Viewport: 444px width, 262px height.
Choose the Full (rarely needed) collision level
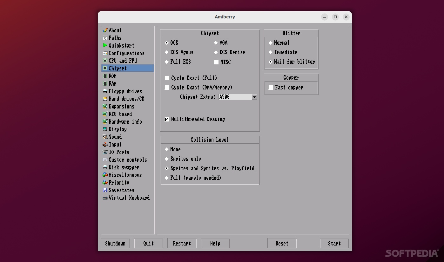(167, 178)
